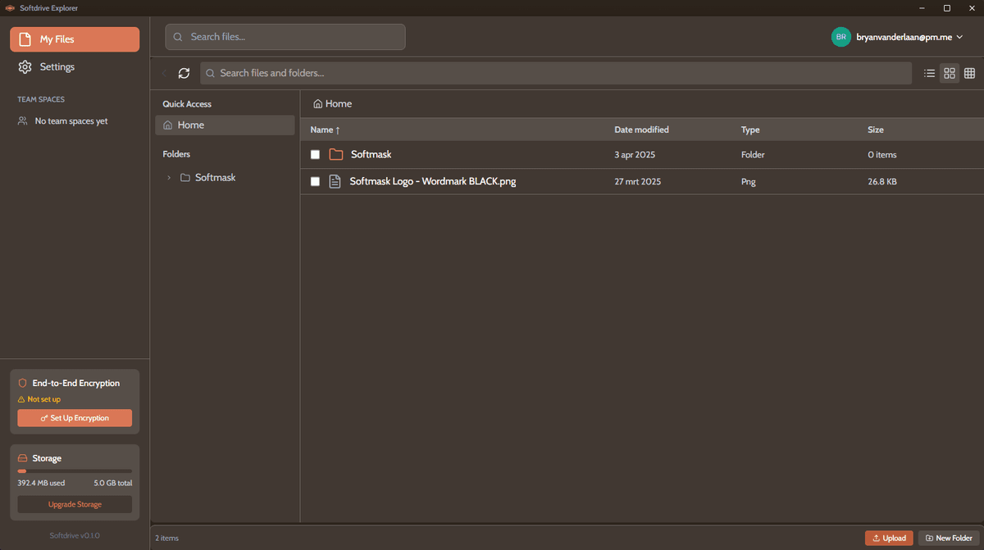This screenshot has height=550, width=984.
Task: Maximize the Softdrive Explorer window
Action: click(947, 8)
